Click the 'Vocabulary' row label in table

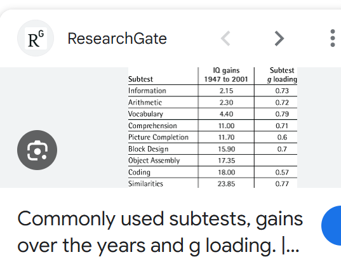[145, 114]
